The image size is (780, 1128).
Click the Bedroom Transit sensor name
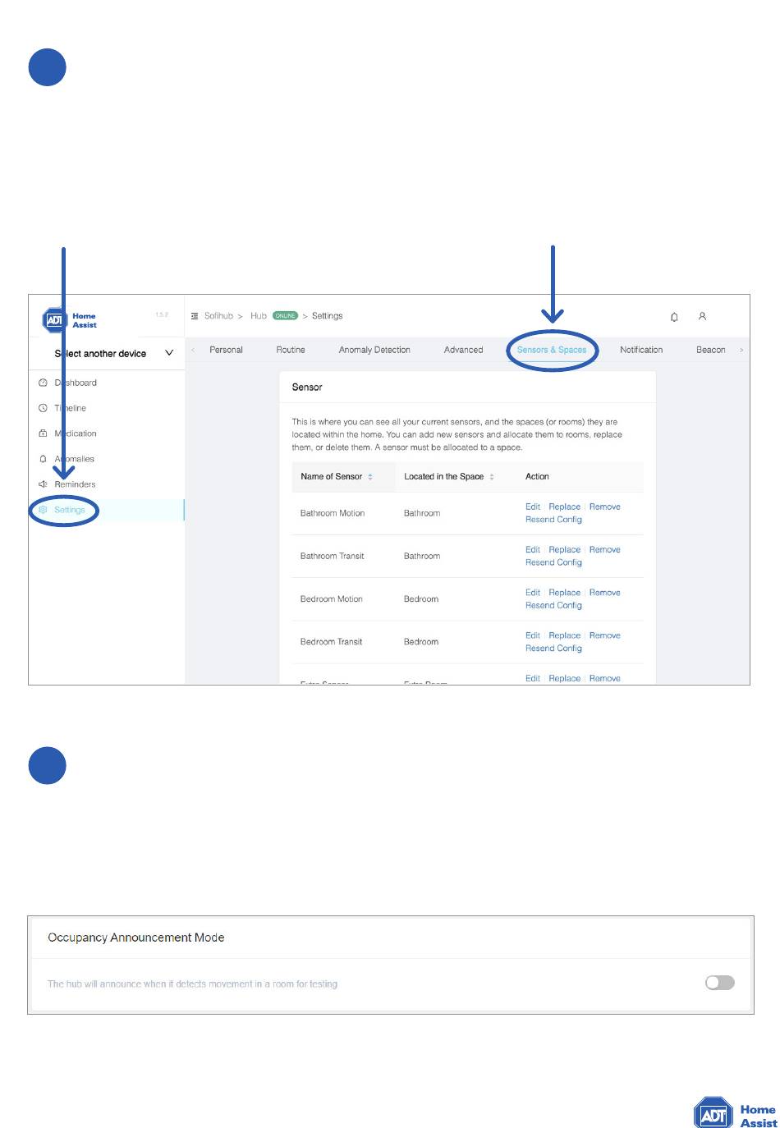click(x=331, y=642)
